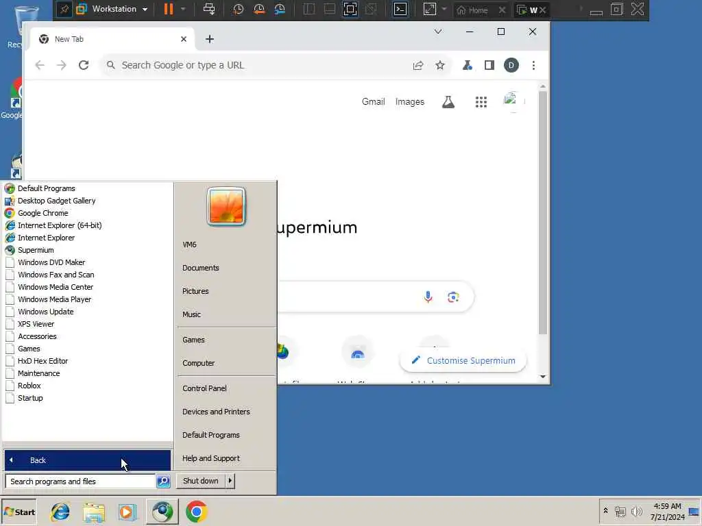Click the user account picture
Viewport: 702px width, 526px height.
(226, 207)
